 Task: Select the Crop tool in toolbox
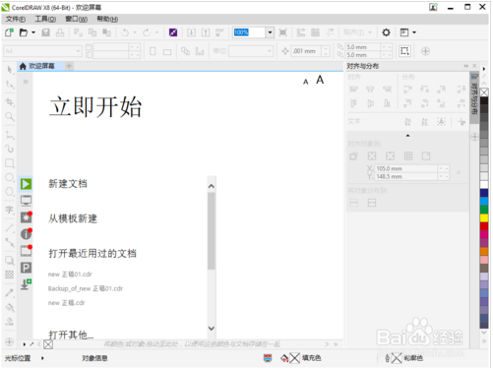coord(10,101)
